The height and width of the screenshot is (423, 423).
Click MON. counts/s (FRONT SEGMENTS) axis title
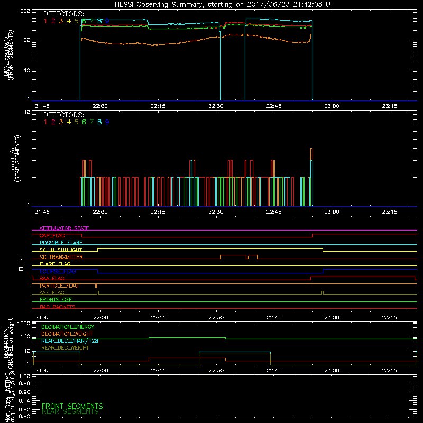pyautogui.click(x=8, y=55)
